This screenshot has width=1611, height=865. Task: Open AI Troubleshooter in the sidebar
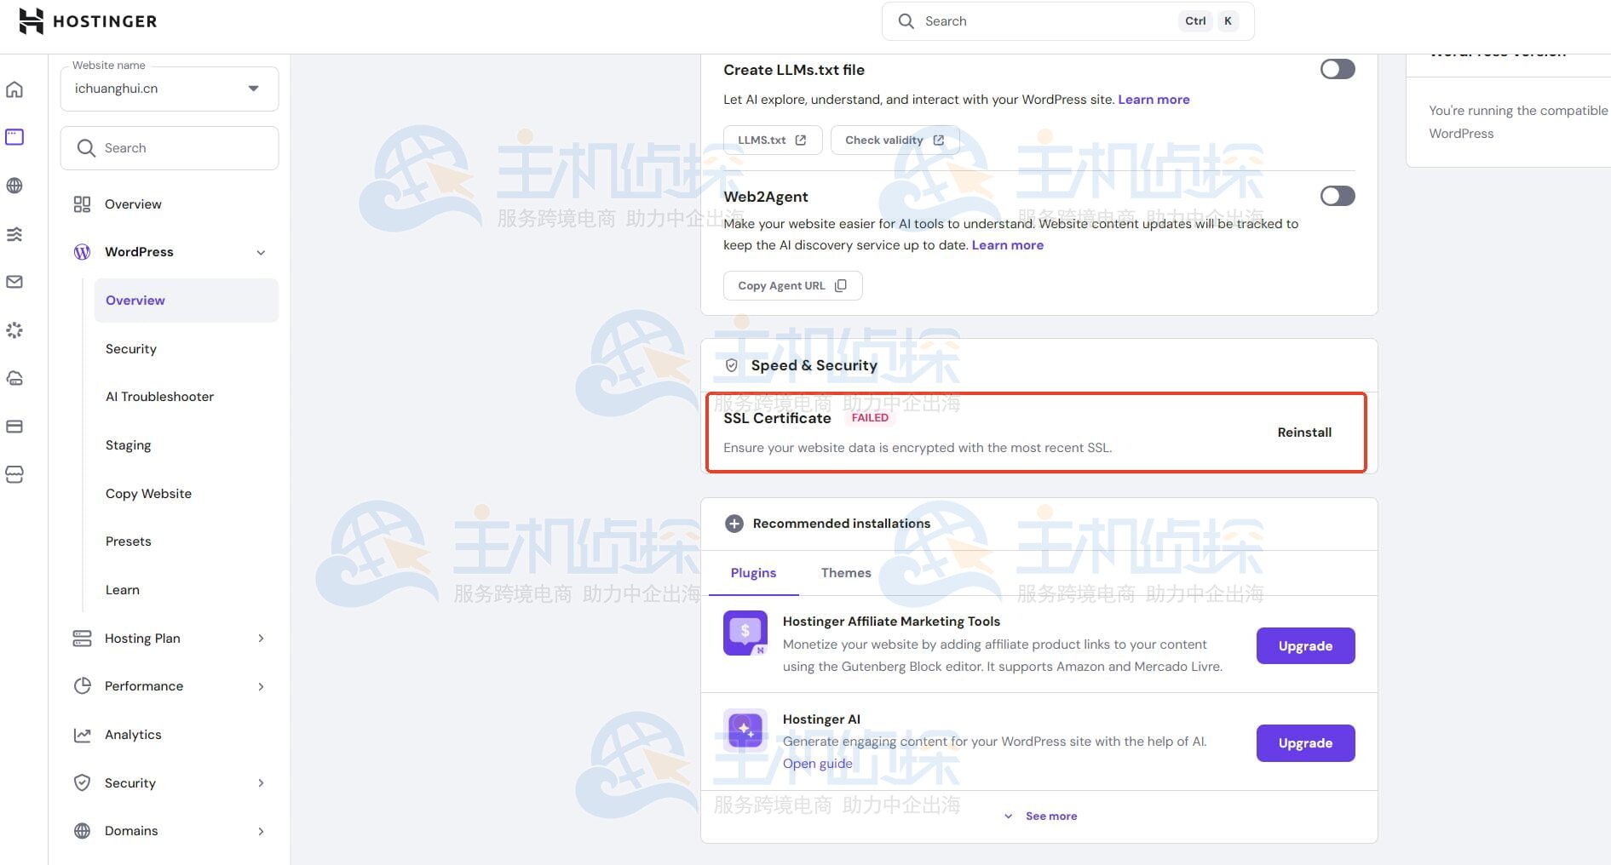159,397
